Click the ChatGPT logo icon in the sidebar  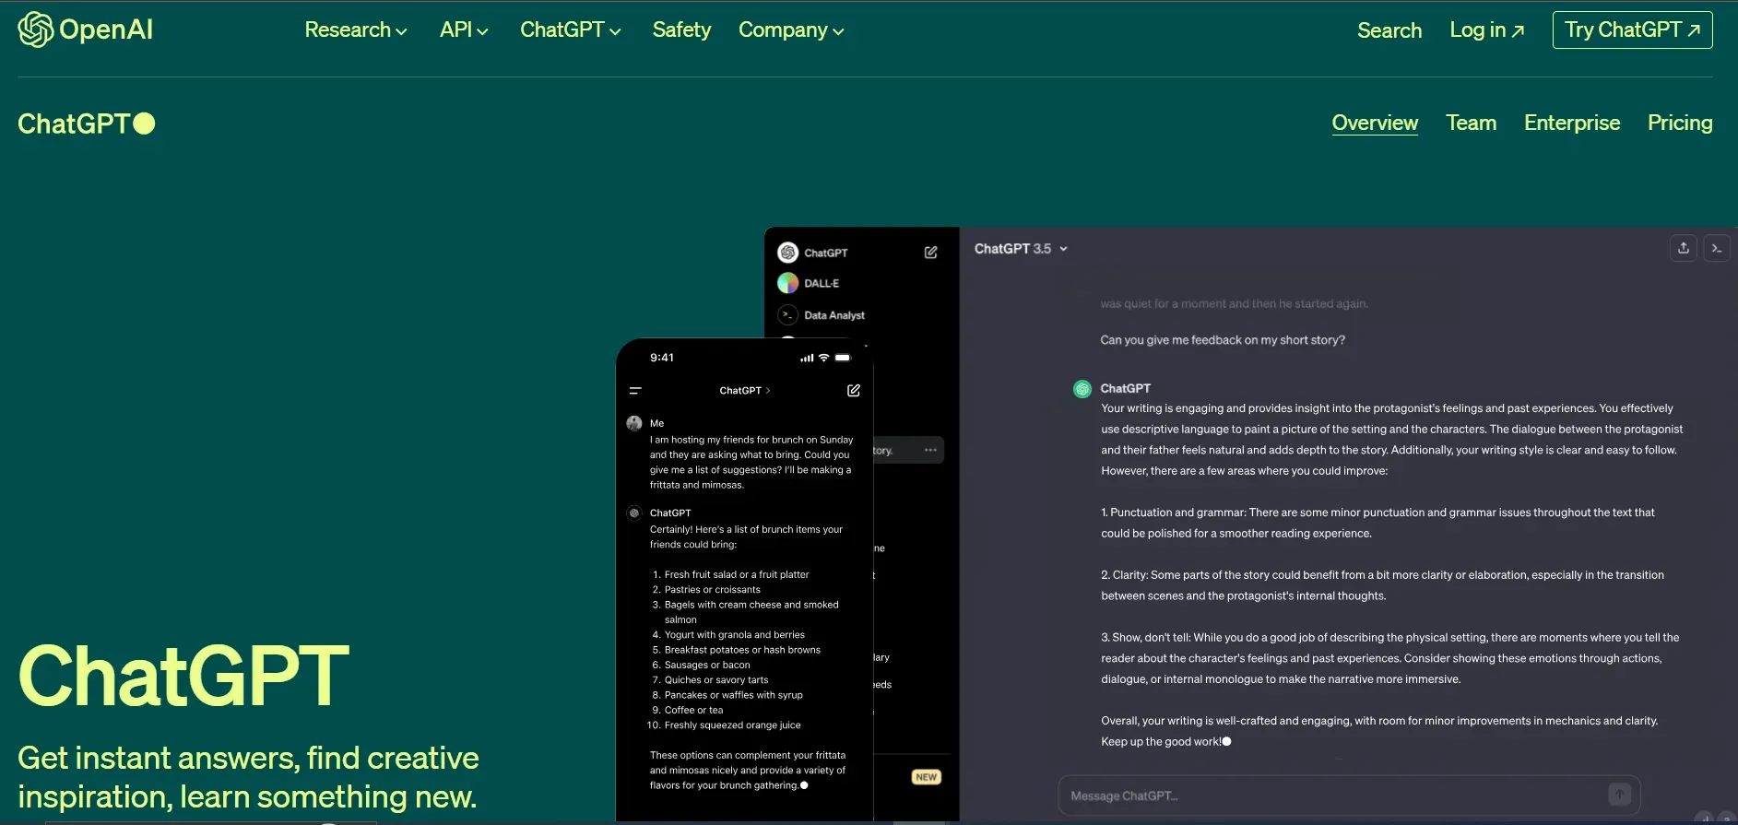(787, 253)
